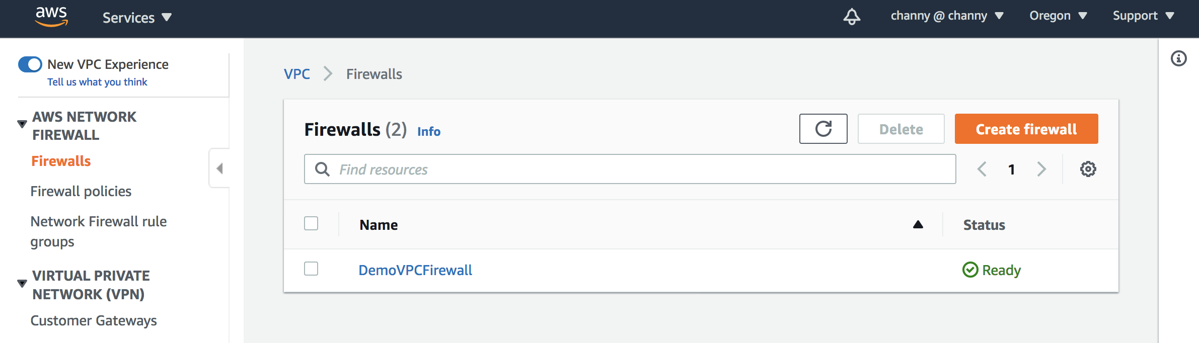Open the Services dropdown menu
The height and width of the screenshot is (343, 1199).
pyautogui.click(x=137, y=18)
